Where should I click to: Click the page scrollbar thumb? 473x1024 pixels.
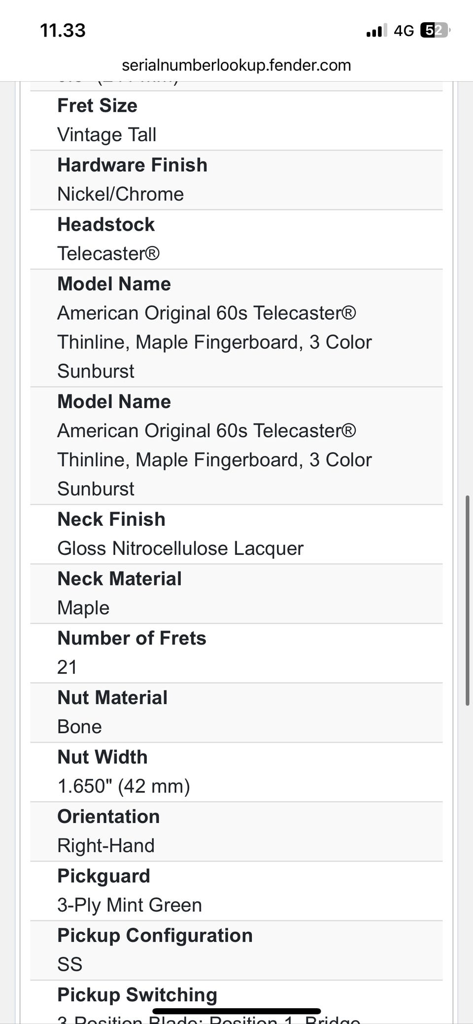(467, 601)
